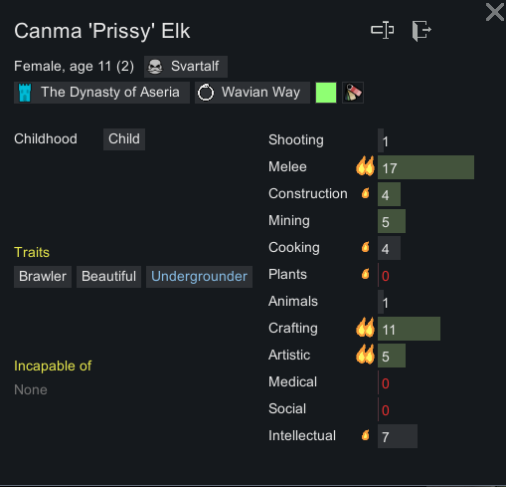Viewport: 506px width, 487px height.
Task: Click the Crafting double flame passion icon
Action: pos(365,328)
